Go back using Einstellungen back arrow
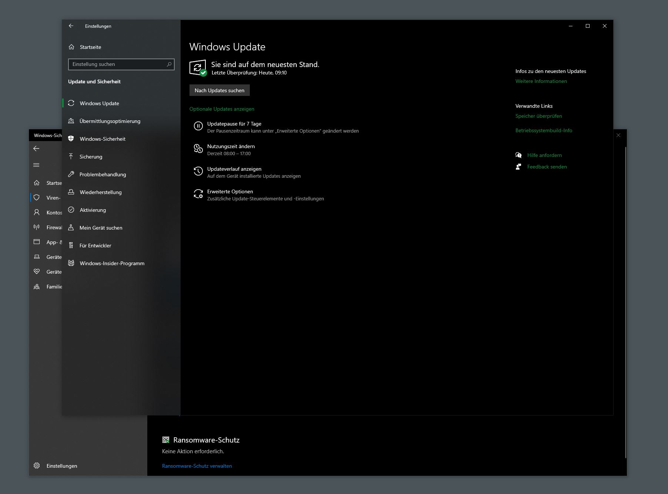Screen dimensions: 668x494 [x=71, y=26]
